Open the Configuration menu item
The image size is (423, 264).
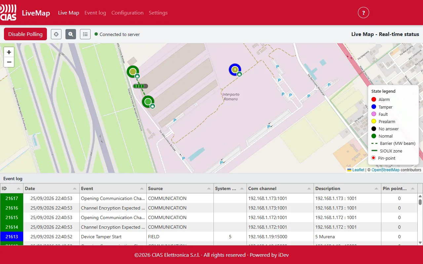click(x=127, y=13)
